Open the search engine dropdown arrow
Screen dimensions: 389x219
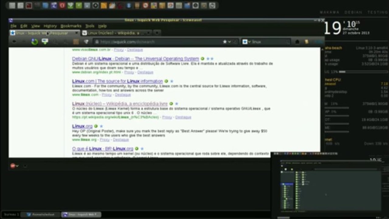249,42
